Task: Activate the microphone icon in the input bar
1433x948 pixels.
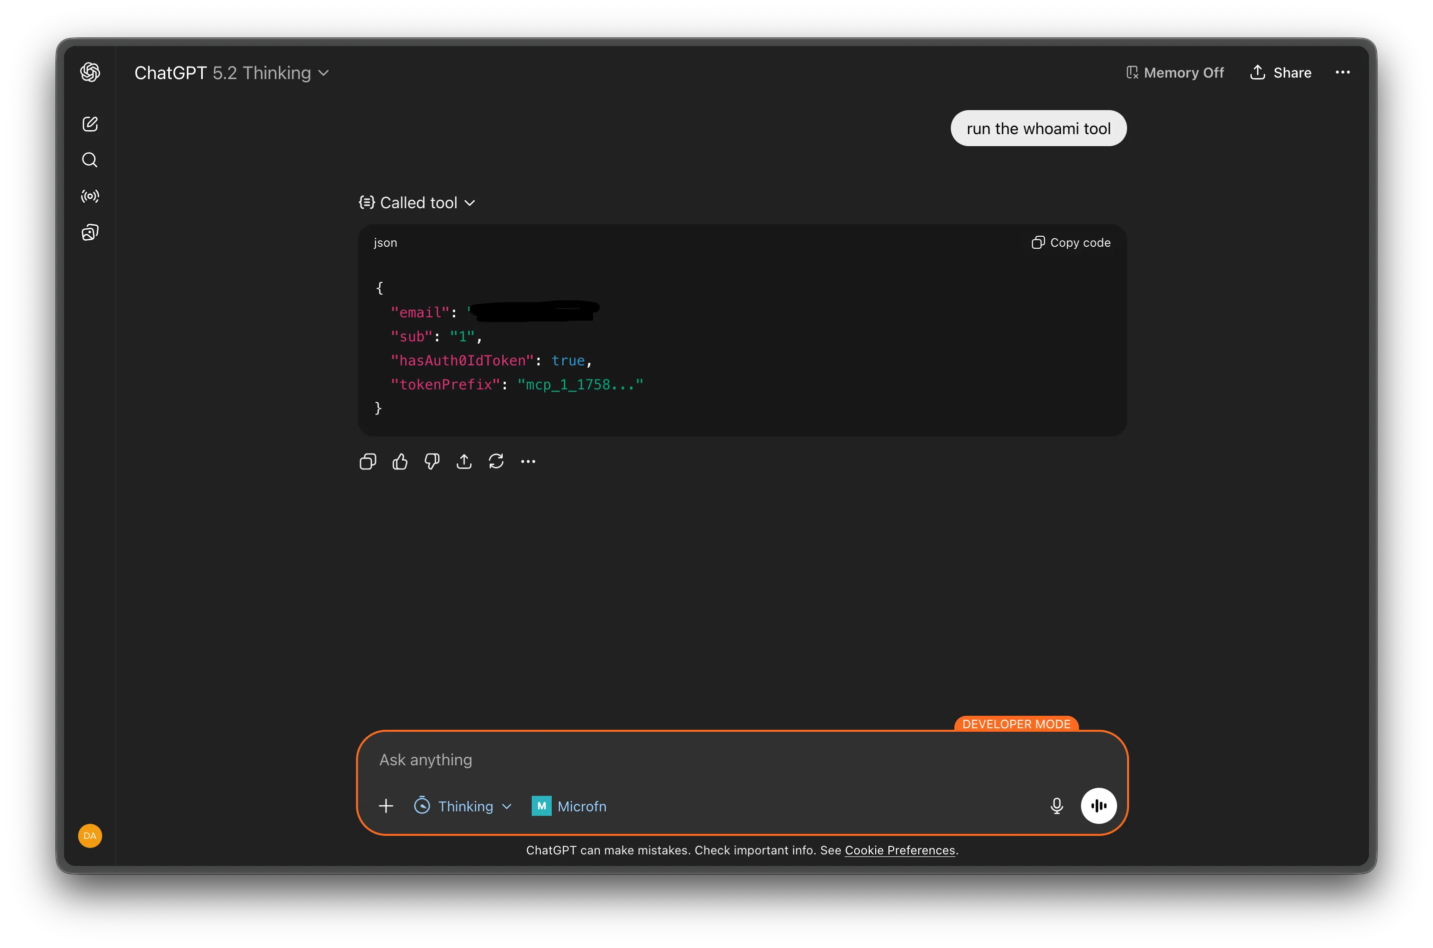Action: [x=1057, y=805]
